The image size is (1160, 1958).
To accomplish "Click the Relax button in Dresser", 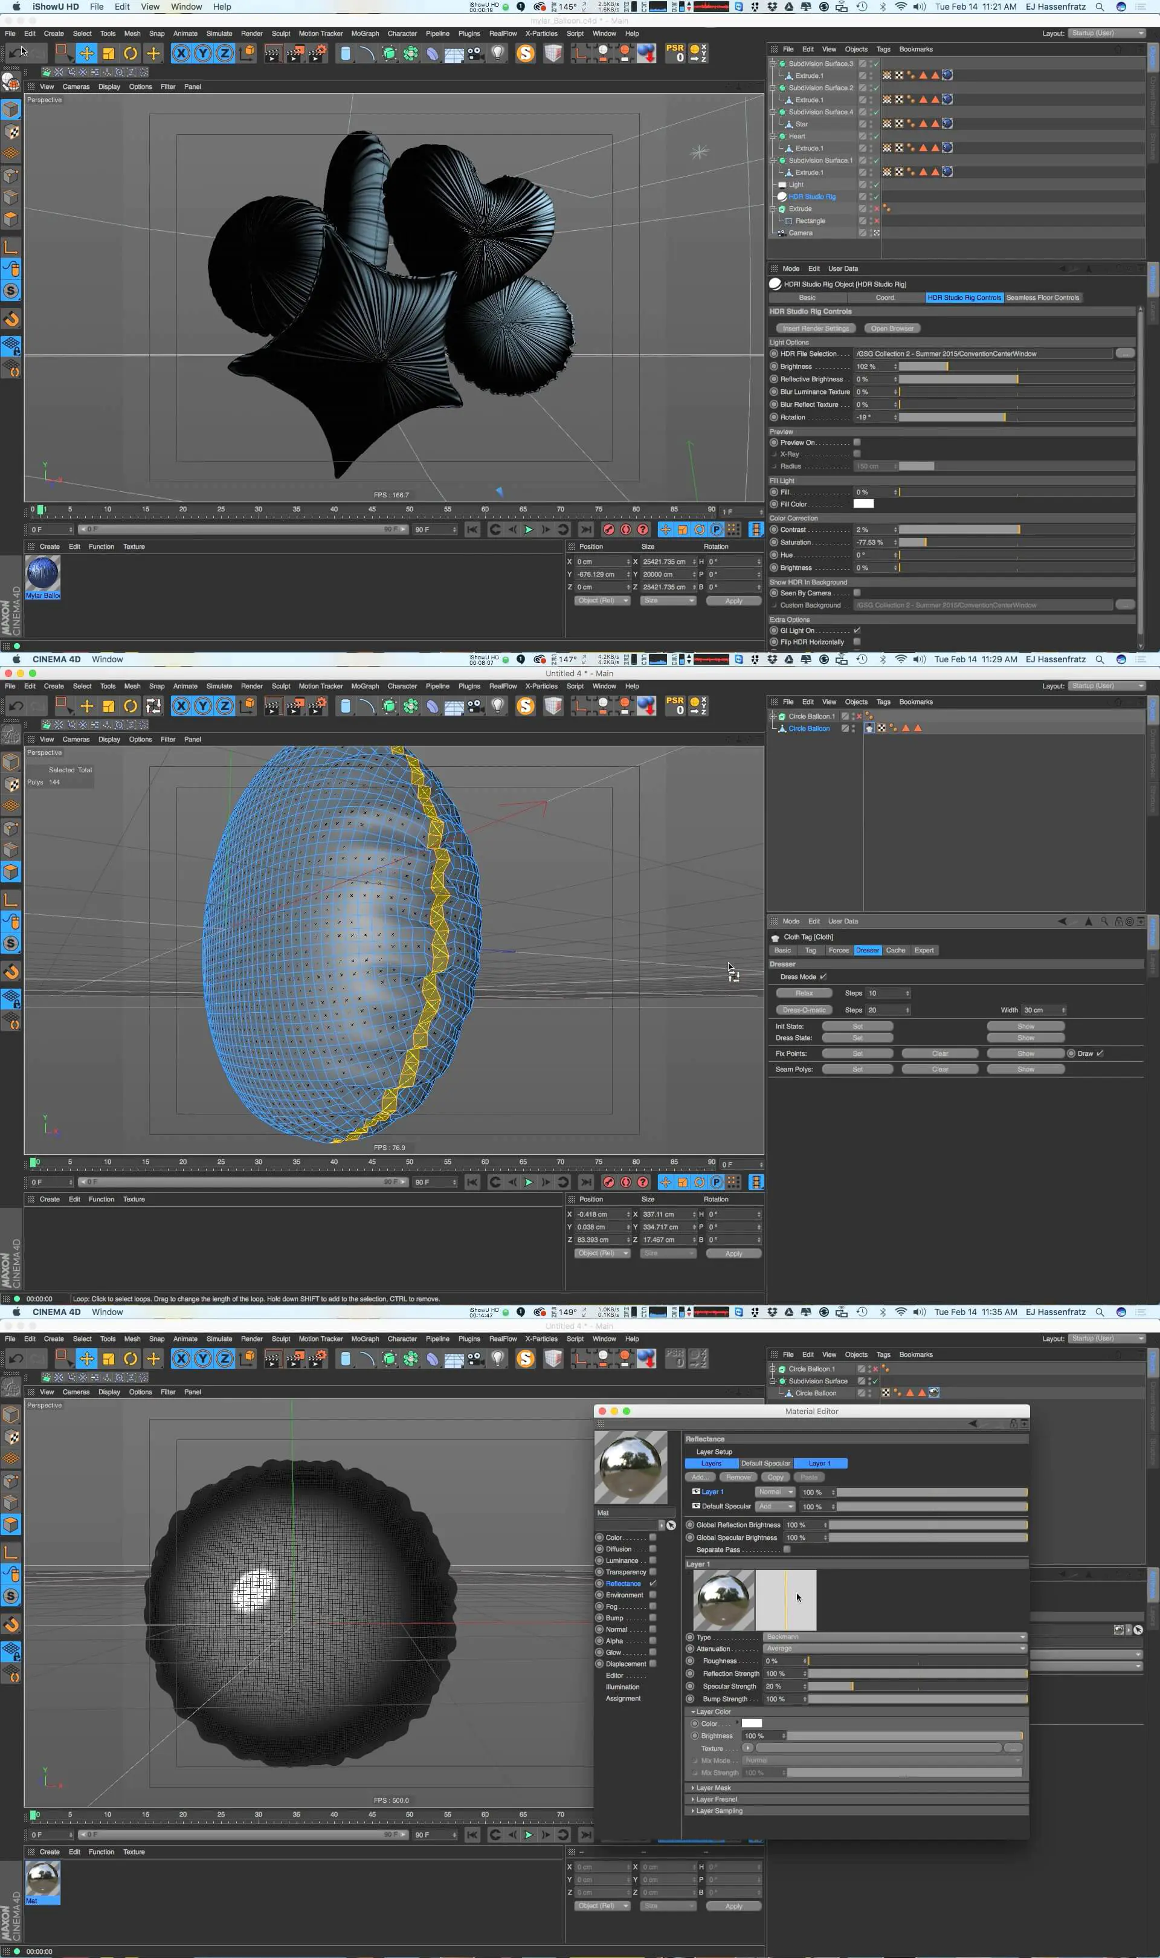I will pos(804,993).
